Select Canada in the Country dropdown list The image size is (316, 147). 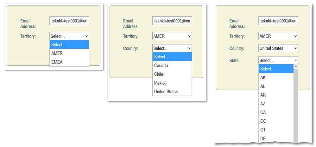172,66
